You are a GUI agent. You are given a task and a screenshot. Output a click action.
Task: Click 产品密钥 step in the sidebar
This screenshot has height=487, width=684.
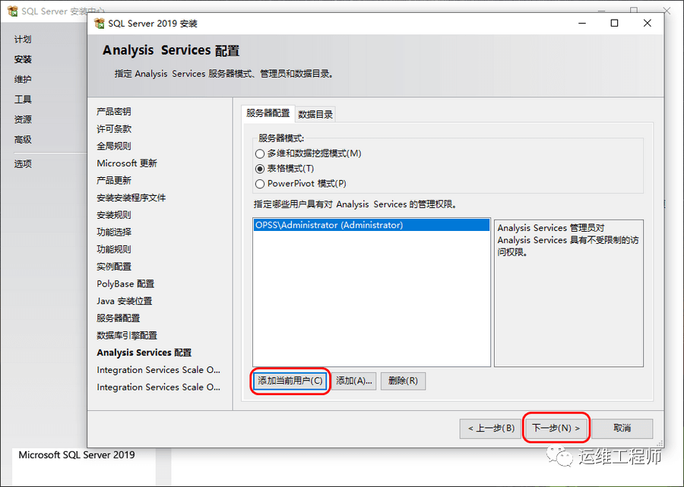pyautogui.click(x=114, y=112)
